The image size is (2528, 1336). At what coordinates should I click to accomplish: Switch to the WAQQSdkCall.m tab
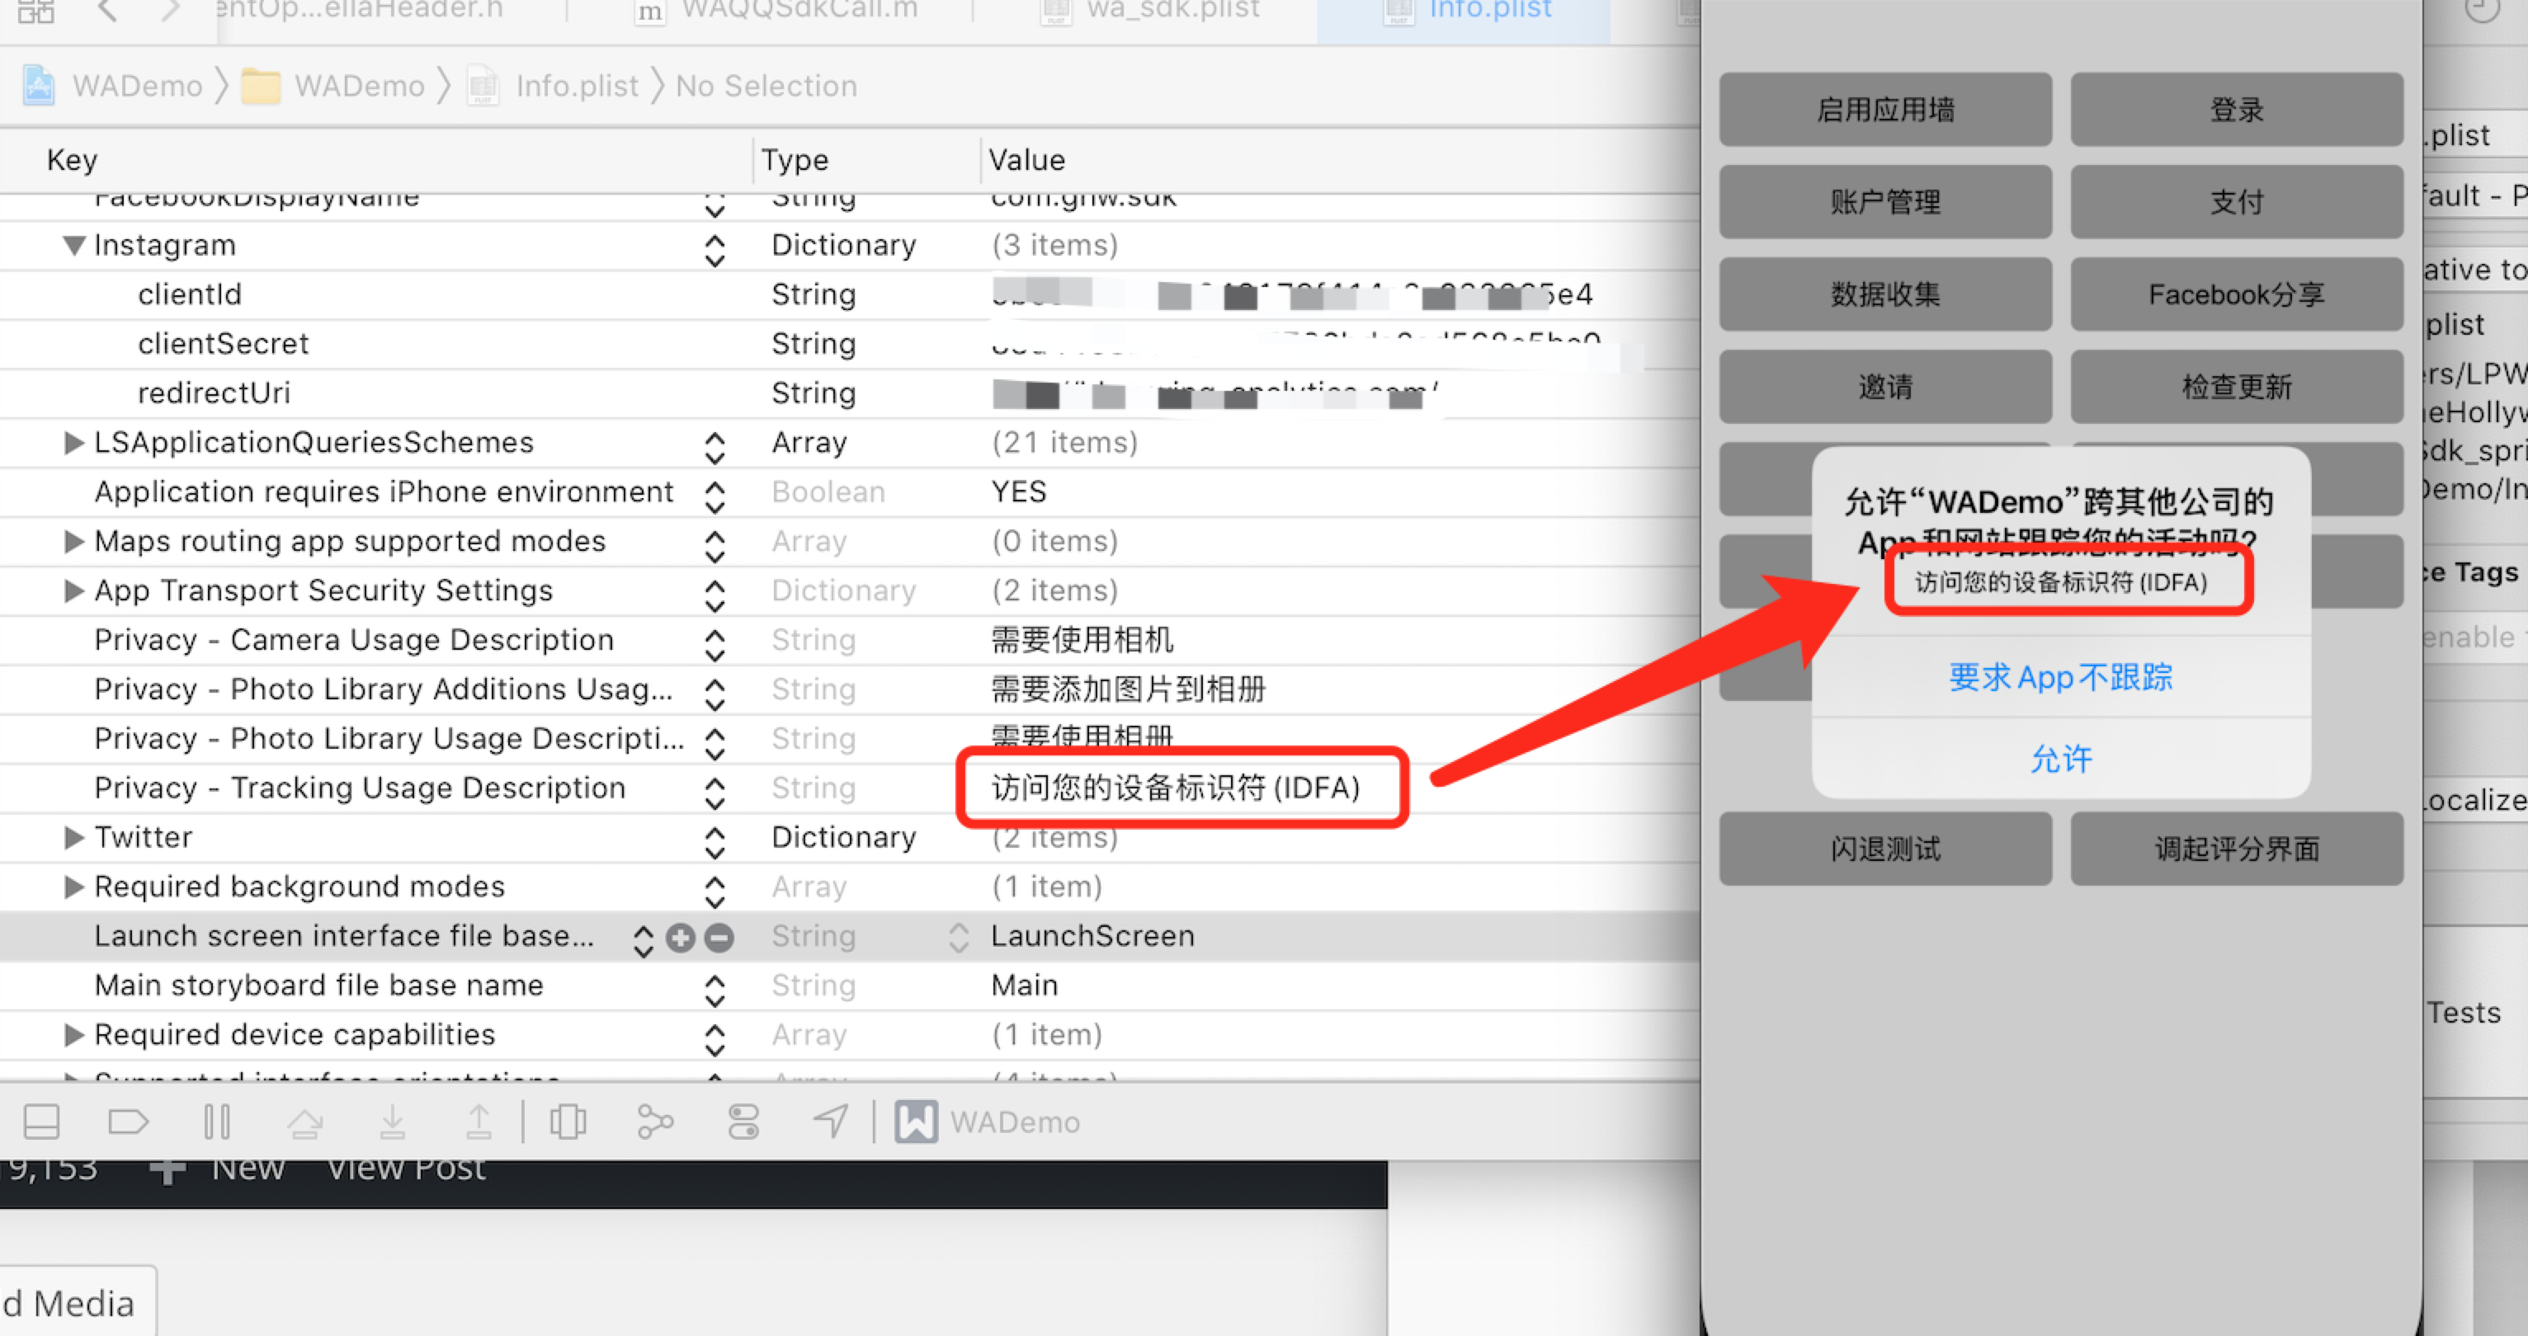click(x=777, y=11)
